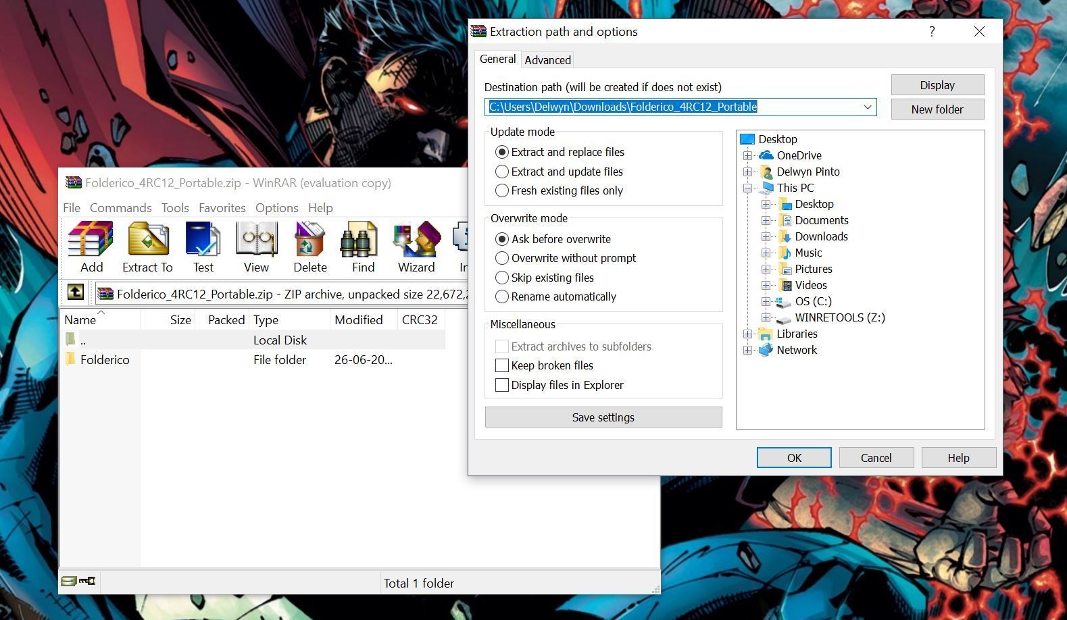Select Ask before overwrite option

pos(501,239)
